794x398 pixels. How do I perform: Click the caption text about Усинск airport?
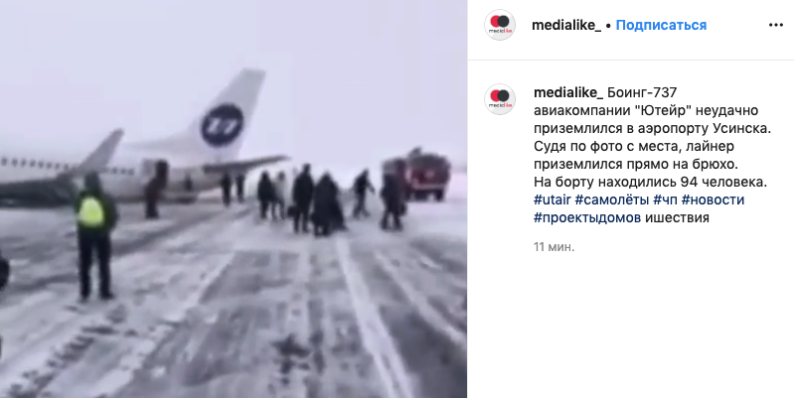(652, 129)
